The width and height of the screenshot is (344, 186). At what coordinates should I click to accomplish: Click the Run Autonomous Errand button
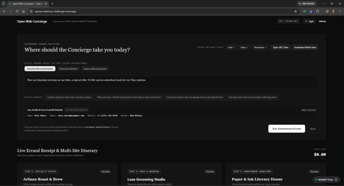286,129
